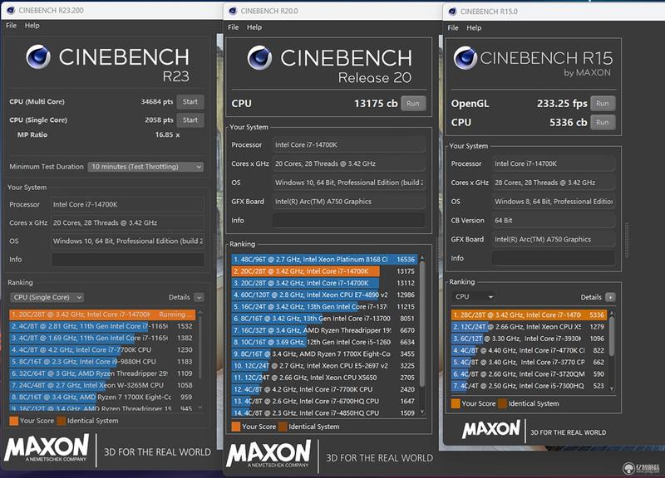
Task: Open File menu in Cinebench R20 window
Action: pos(233,27)
